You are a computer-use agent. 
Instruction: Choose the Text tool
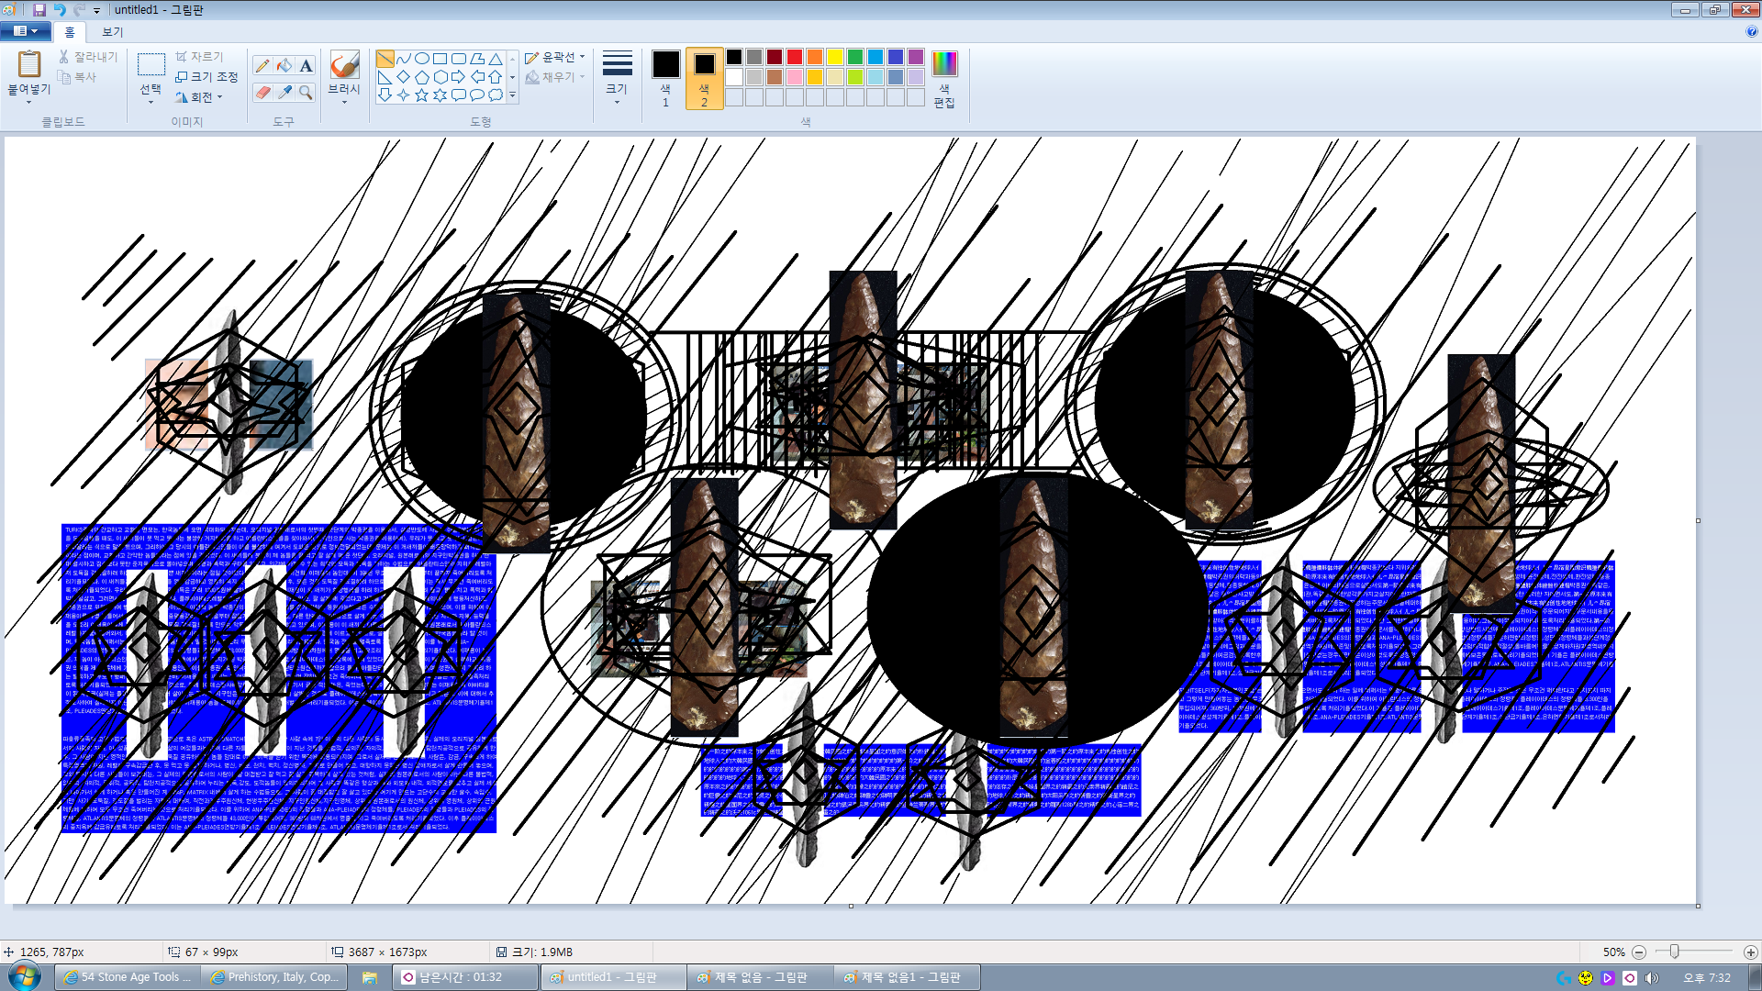click(x=307, y=65)
